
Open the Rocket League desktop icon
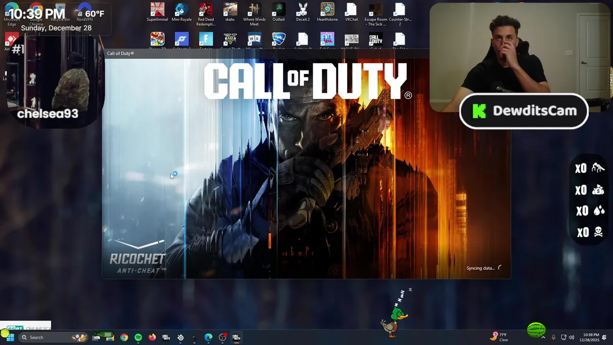[279, 40]
